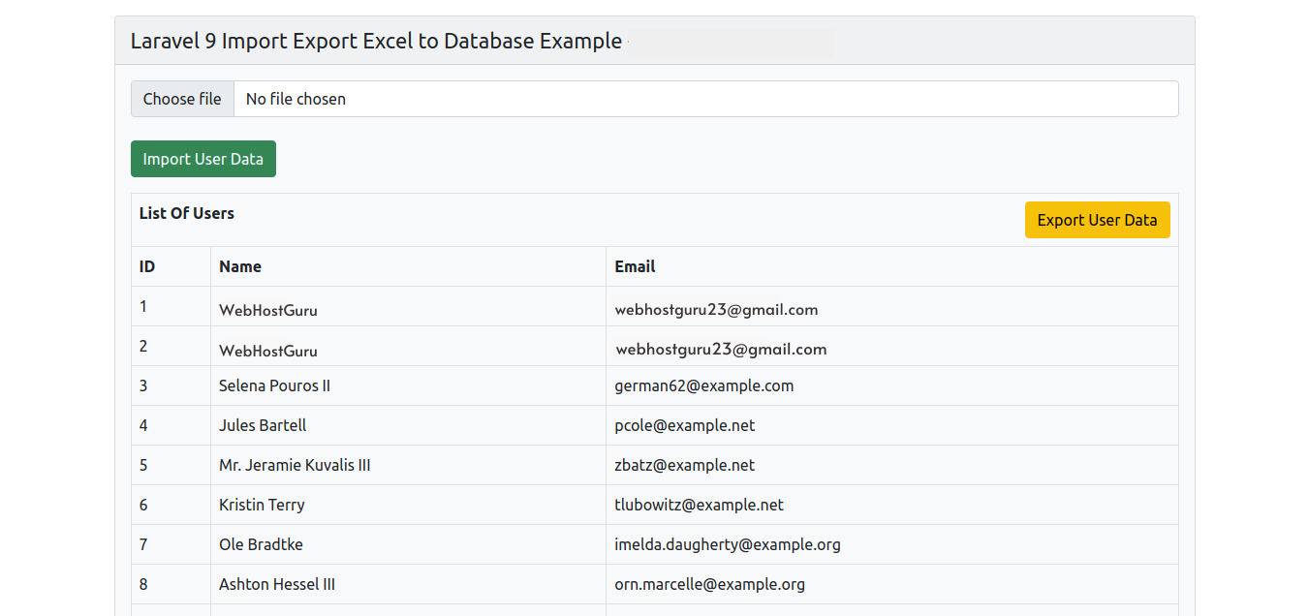The image size is (1309, 616).
Task: Click the Choose file button
Action: pyautogui.click(x=182, y=99)
